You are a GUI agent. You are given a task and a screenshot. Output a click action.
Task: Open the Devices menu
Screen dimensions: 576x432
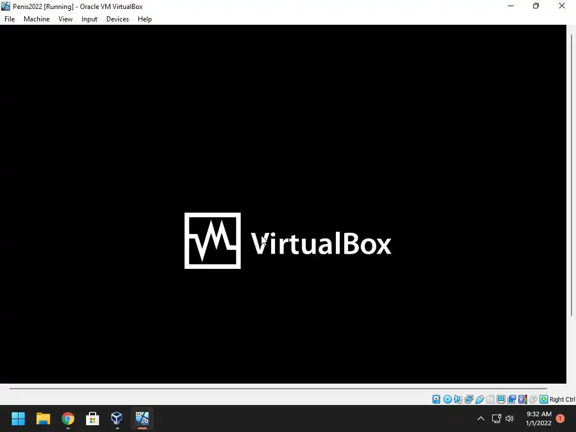tap(118, 19)
